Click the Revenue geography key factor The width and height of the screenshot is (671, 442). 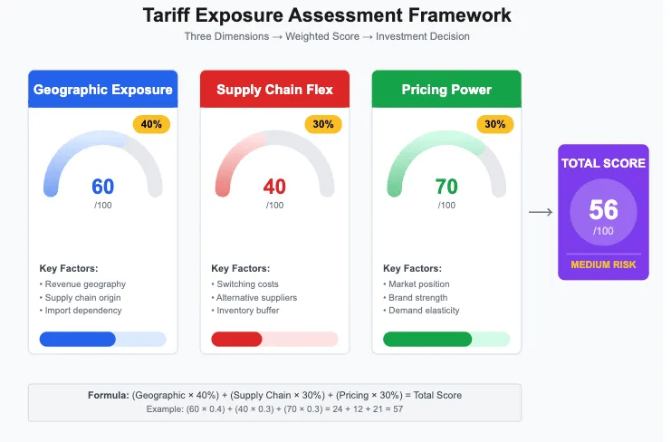tap(85, 284)
